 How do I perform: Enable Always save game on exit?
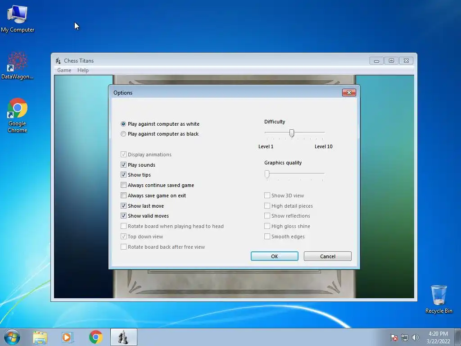(123, 196)
